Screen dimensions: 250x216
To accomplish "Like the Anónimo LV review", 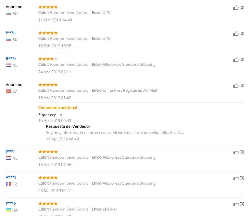I will tap(235, 85).
